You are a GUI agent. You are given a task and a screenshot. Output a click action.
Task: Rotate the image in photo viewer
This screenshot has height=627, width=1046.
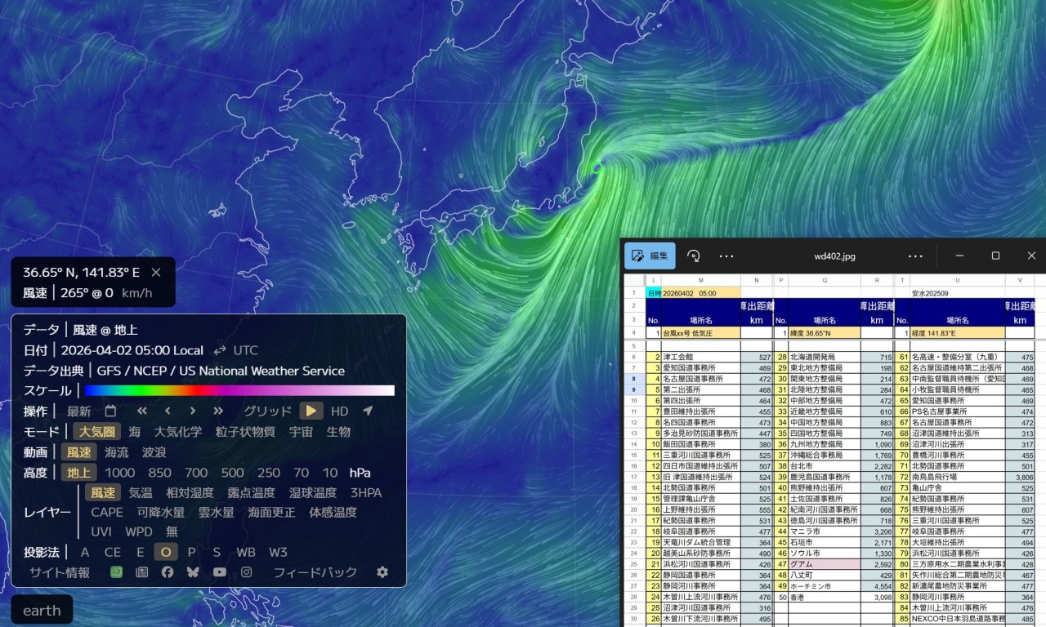(693, 256)
